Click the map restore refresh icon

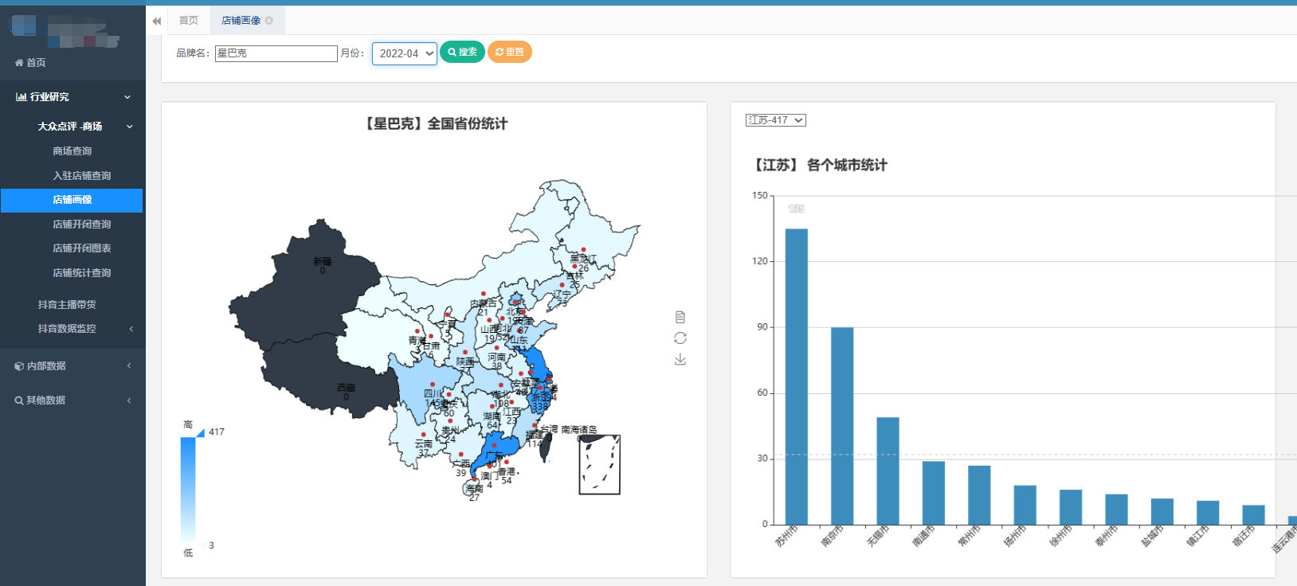tap(680, 338)
